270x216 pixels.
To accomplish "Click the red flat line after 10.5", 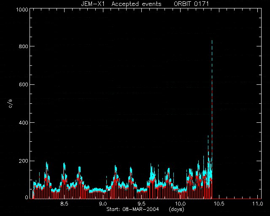I will tap(237, 199).
